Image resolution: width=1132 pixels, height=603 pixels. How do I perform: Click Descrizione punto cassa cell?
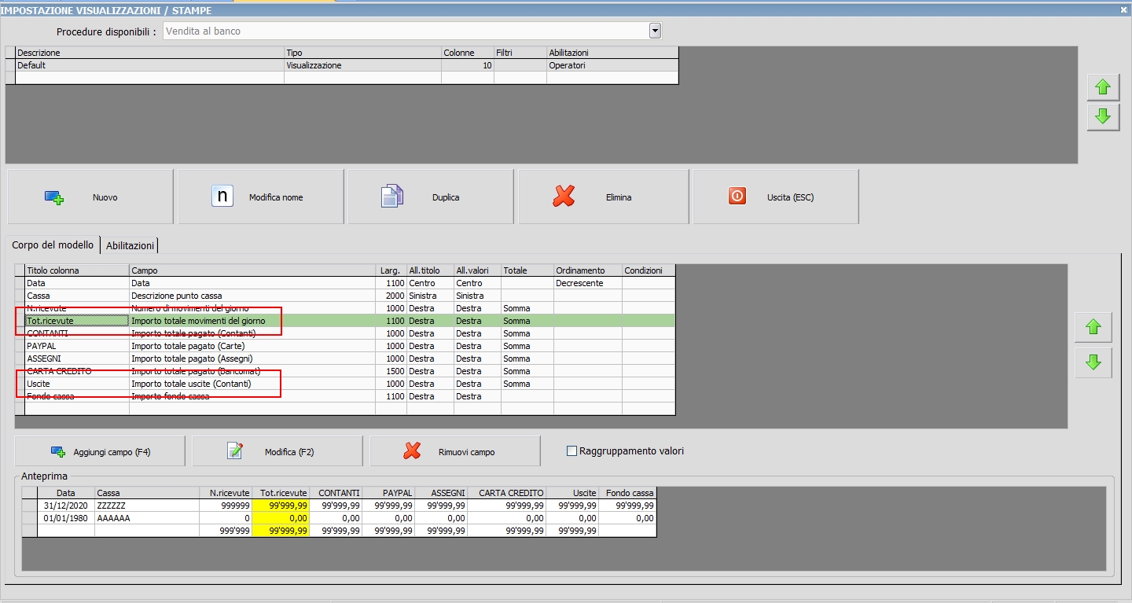[x=252, y=296]
